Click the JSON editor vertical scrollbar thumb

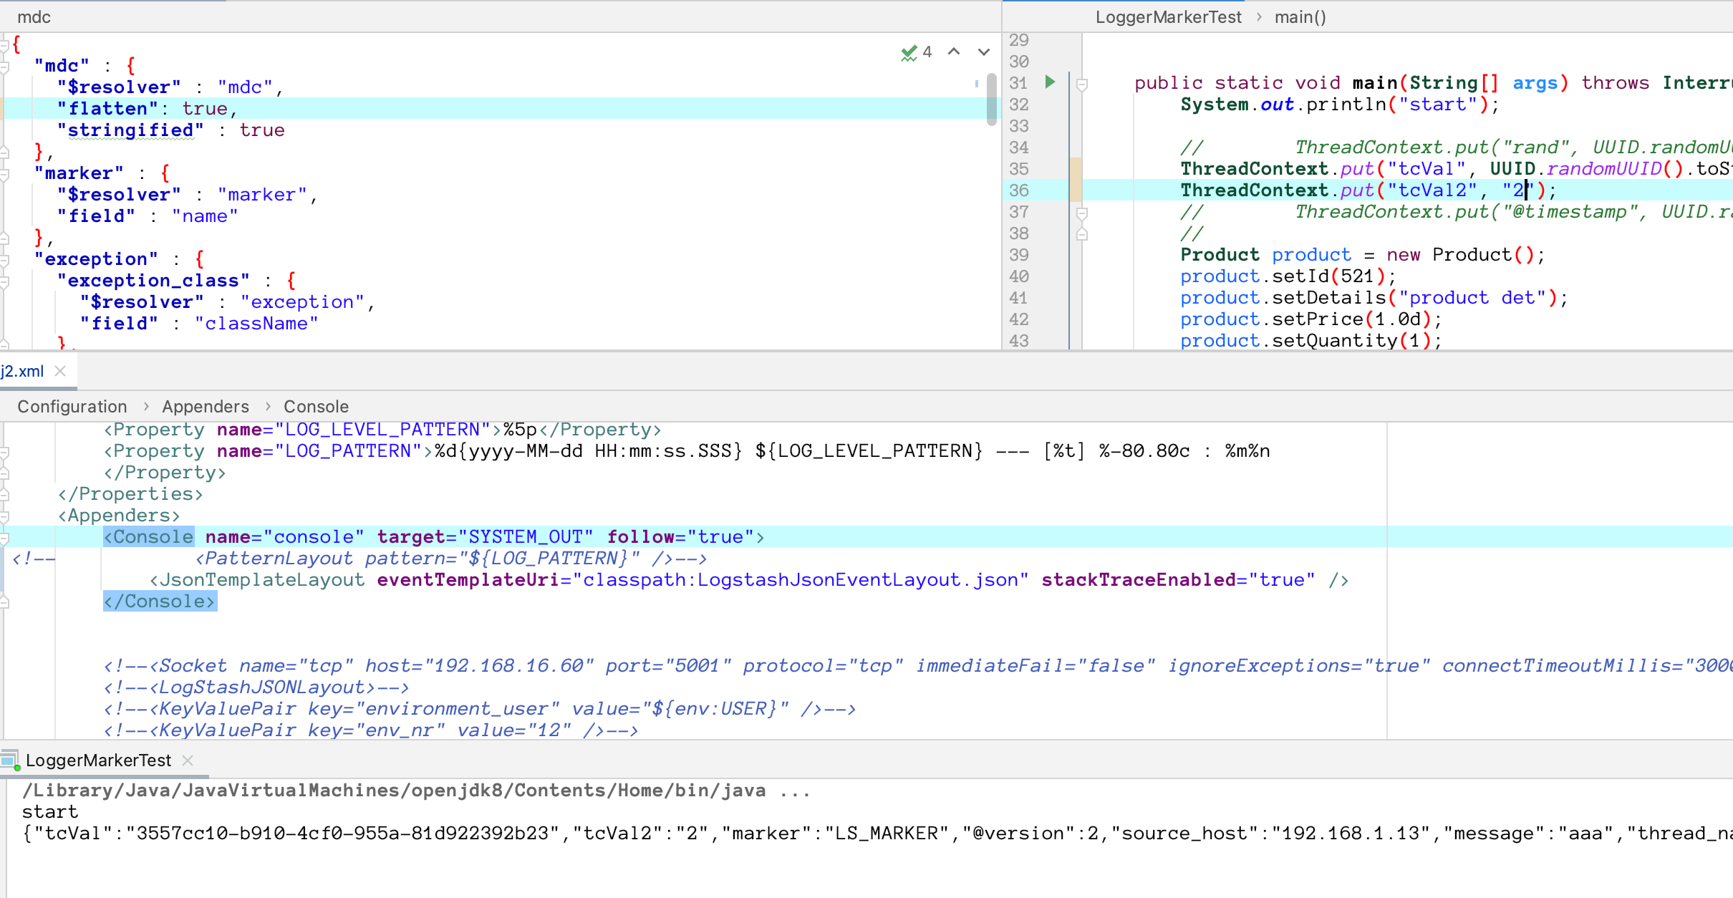(991, 99)
